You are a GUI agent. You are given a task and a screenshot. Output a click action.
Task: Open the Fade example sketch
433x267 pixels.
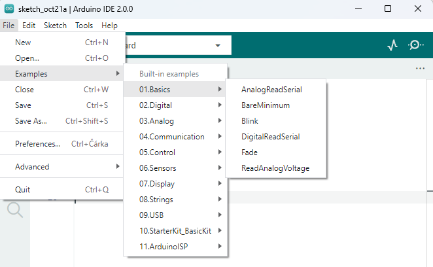coord(276,152)
